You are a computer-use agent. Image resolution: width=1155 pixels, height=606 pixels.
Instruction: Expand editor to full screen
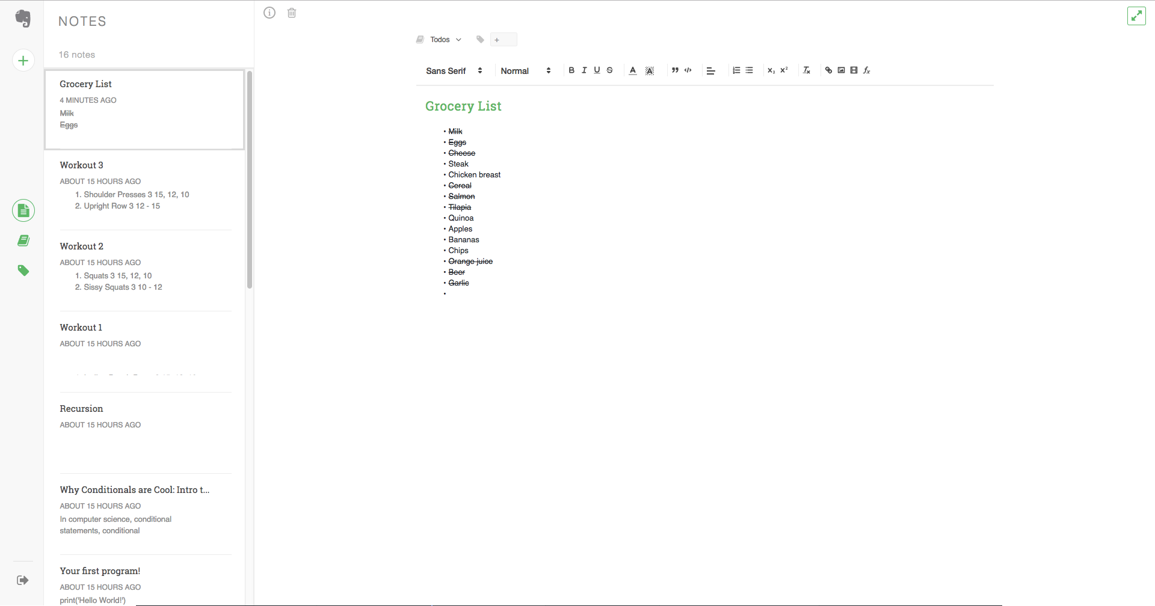tap(1136, 16)
